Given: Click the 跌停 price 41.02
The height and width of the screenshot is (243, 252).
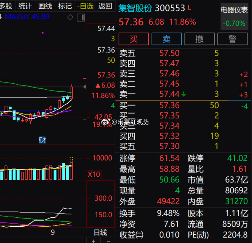Looking at the screenshot, I should 237,158.
